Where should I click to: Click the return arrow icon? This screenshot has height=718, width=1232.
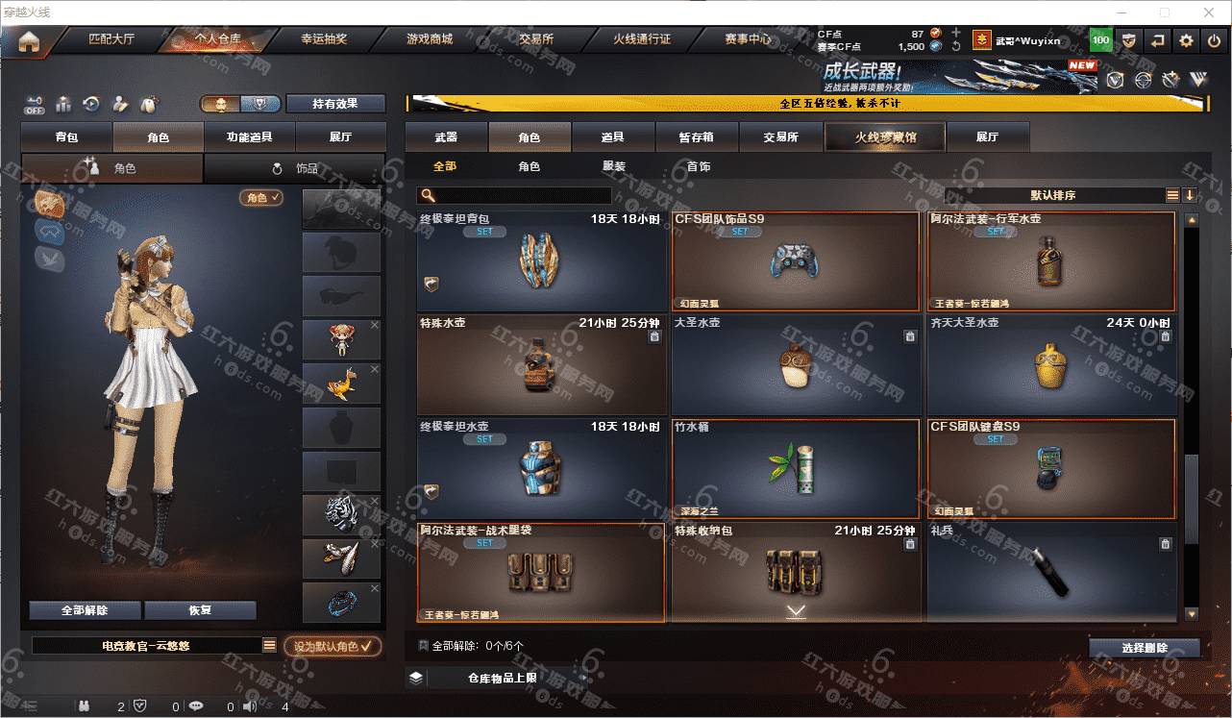(1158, 40)
